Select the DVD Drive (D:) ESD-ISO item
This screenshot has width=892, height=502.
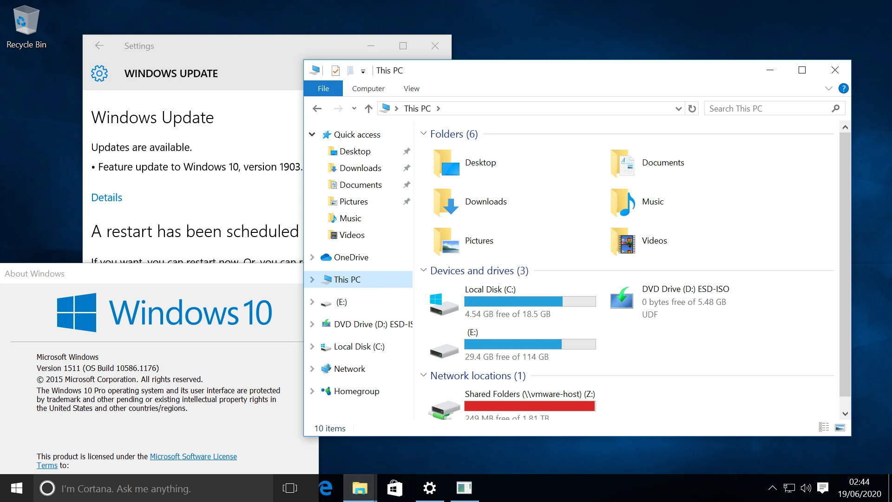coord(670,302)
